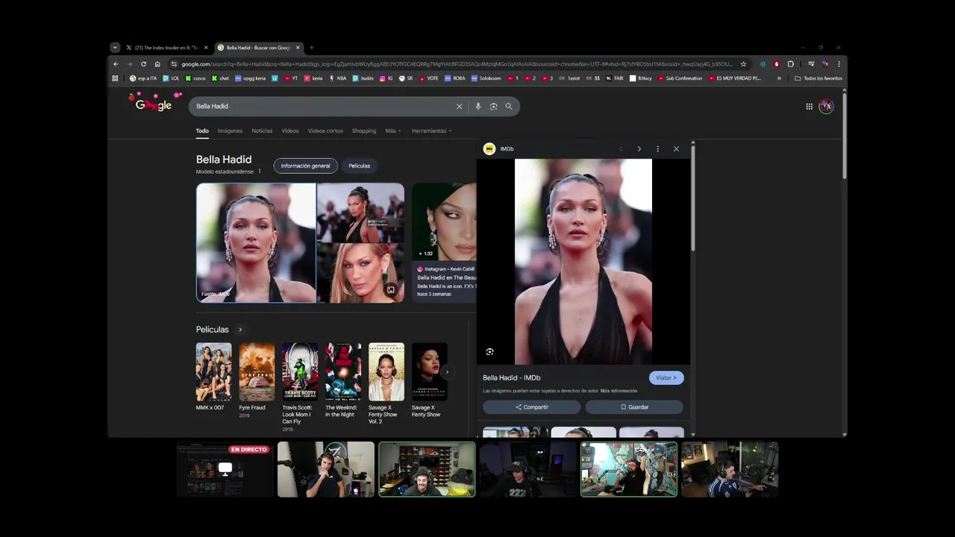
Task: Open the LOL bookmark
Action: pos(172,78)
